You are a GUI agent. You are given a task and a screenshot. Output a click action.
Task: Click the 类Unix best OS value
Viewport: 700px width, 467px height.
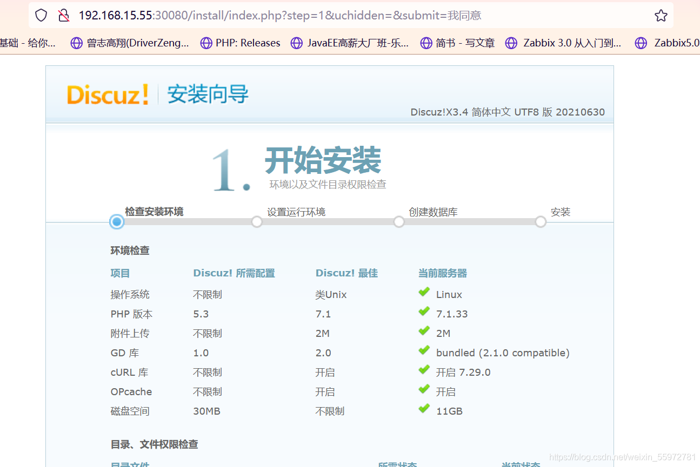tap(331, 295)
